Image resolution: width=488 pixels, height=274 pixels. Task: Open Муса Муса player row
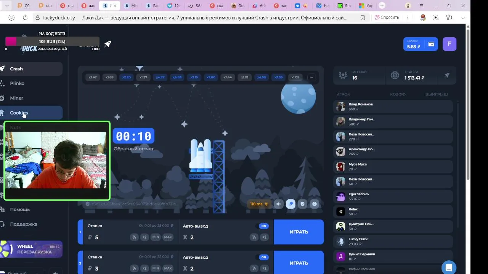393,167
